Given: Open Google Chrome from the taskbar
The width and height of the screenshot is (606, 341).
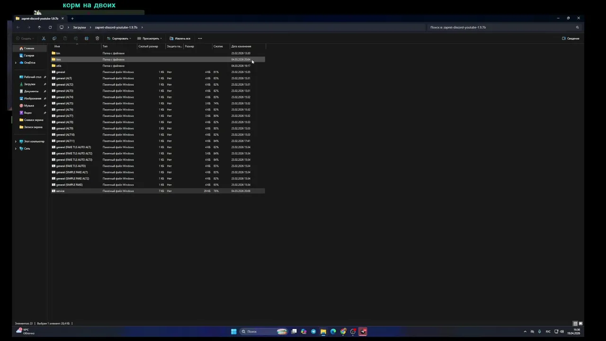Looking at the screenshot, I should (x=343, y=332).
